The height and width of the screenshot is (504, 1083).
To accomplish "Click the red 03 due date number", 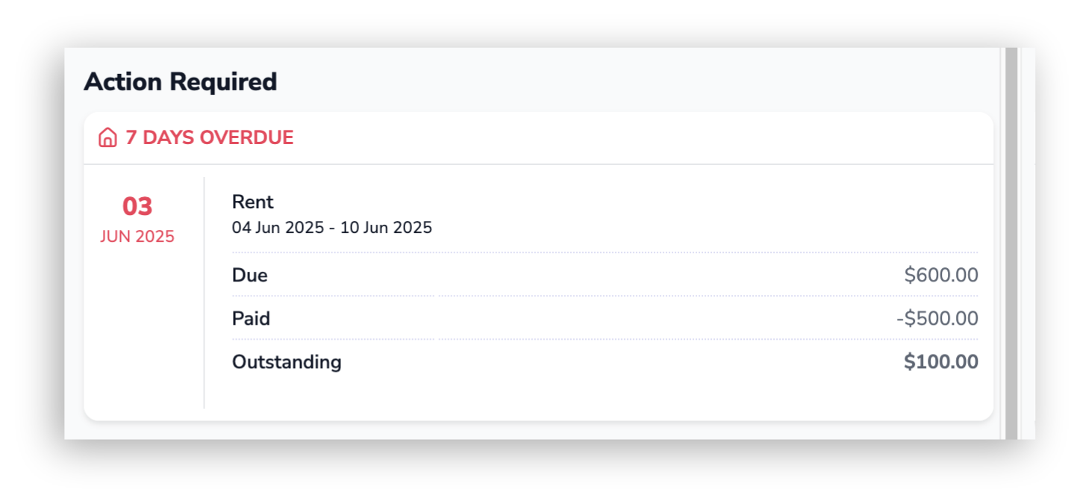I will (x=137, y=206).
